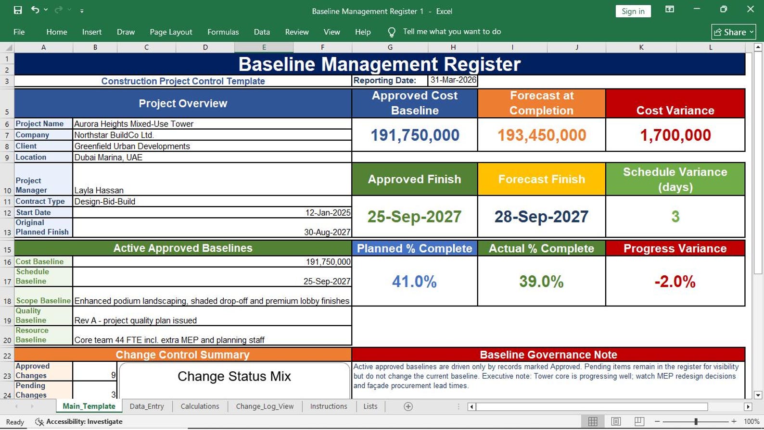Open the Help ribbon tab
This screenshot has height=430, width=764.
click(363, 32)
